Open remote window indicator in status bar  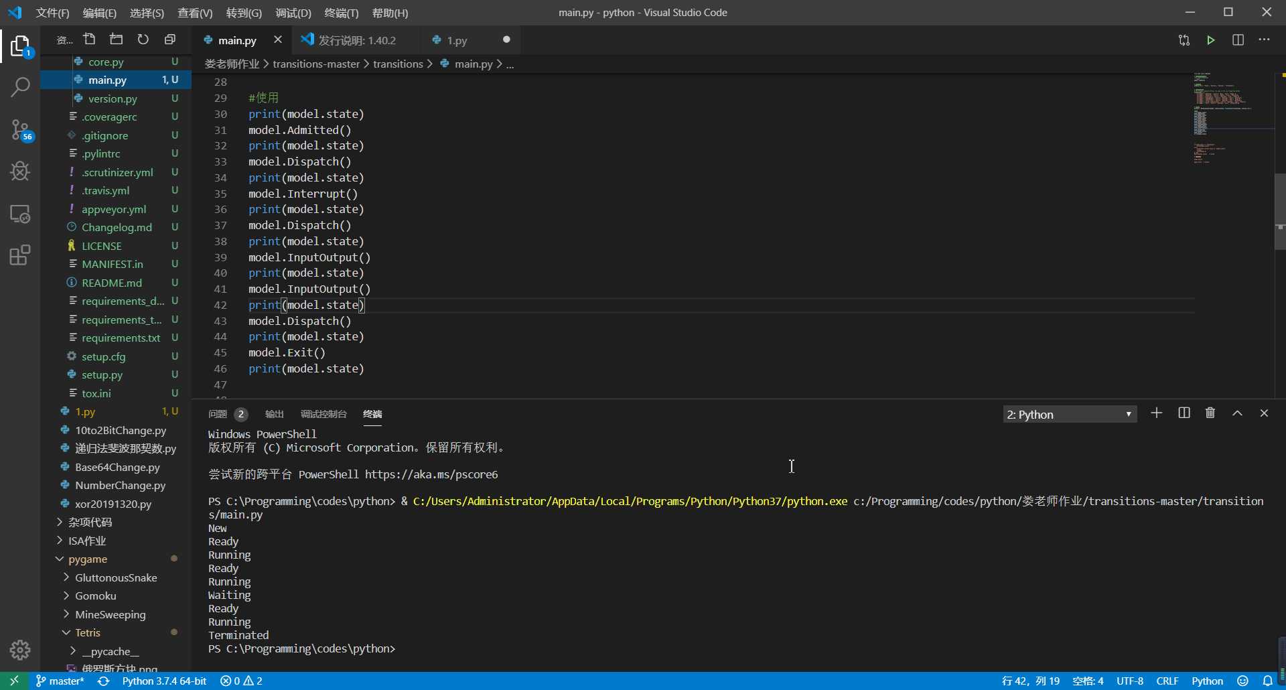[x=14, y=681]
